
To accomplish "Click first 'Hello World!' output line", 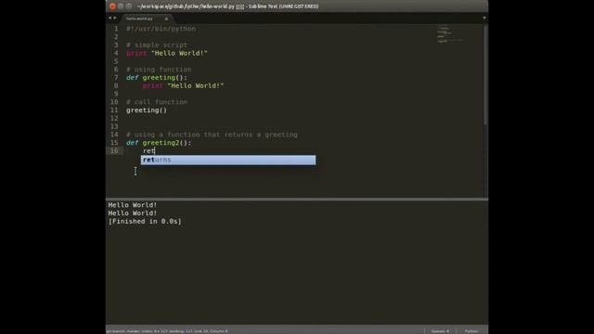I will coord(132,205).
